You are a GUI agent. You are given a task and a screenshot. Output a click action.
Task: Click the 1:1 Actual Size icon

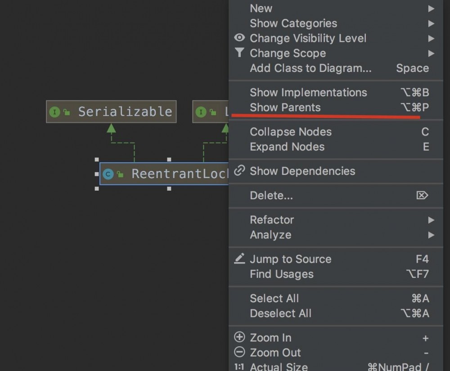[240, 367]
